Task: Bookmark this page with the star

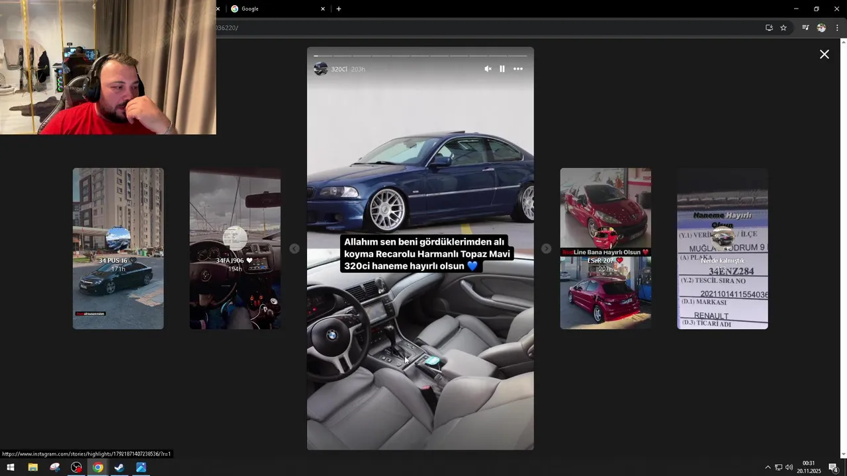Action: click(783, 28)
